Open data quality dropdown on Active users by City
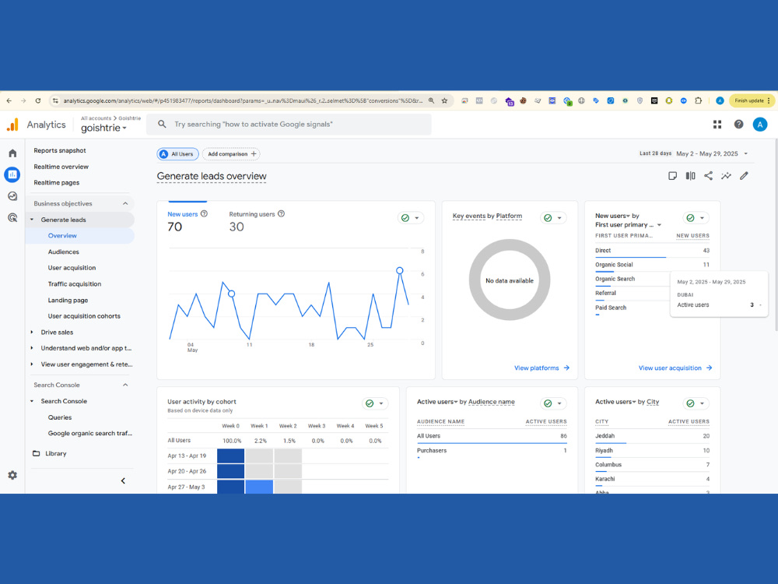The width and height of the screenshot is (778, 584). coord(696,403)
